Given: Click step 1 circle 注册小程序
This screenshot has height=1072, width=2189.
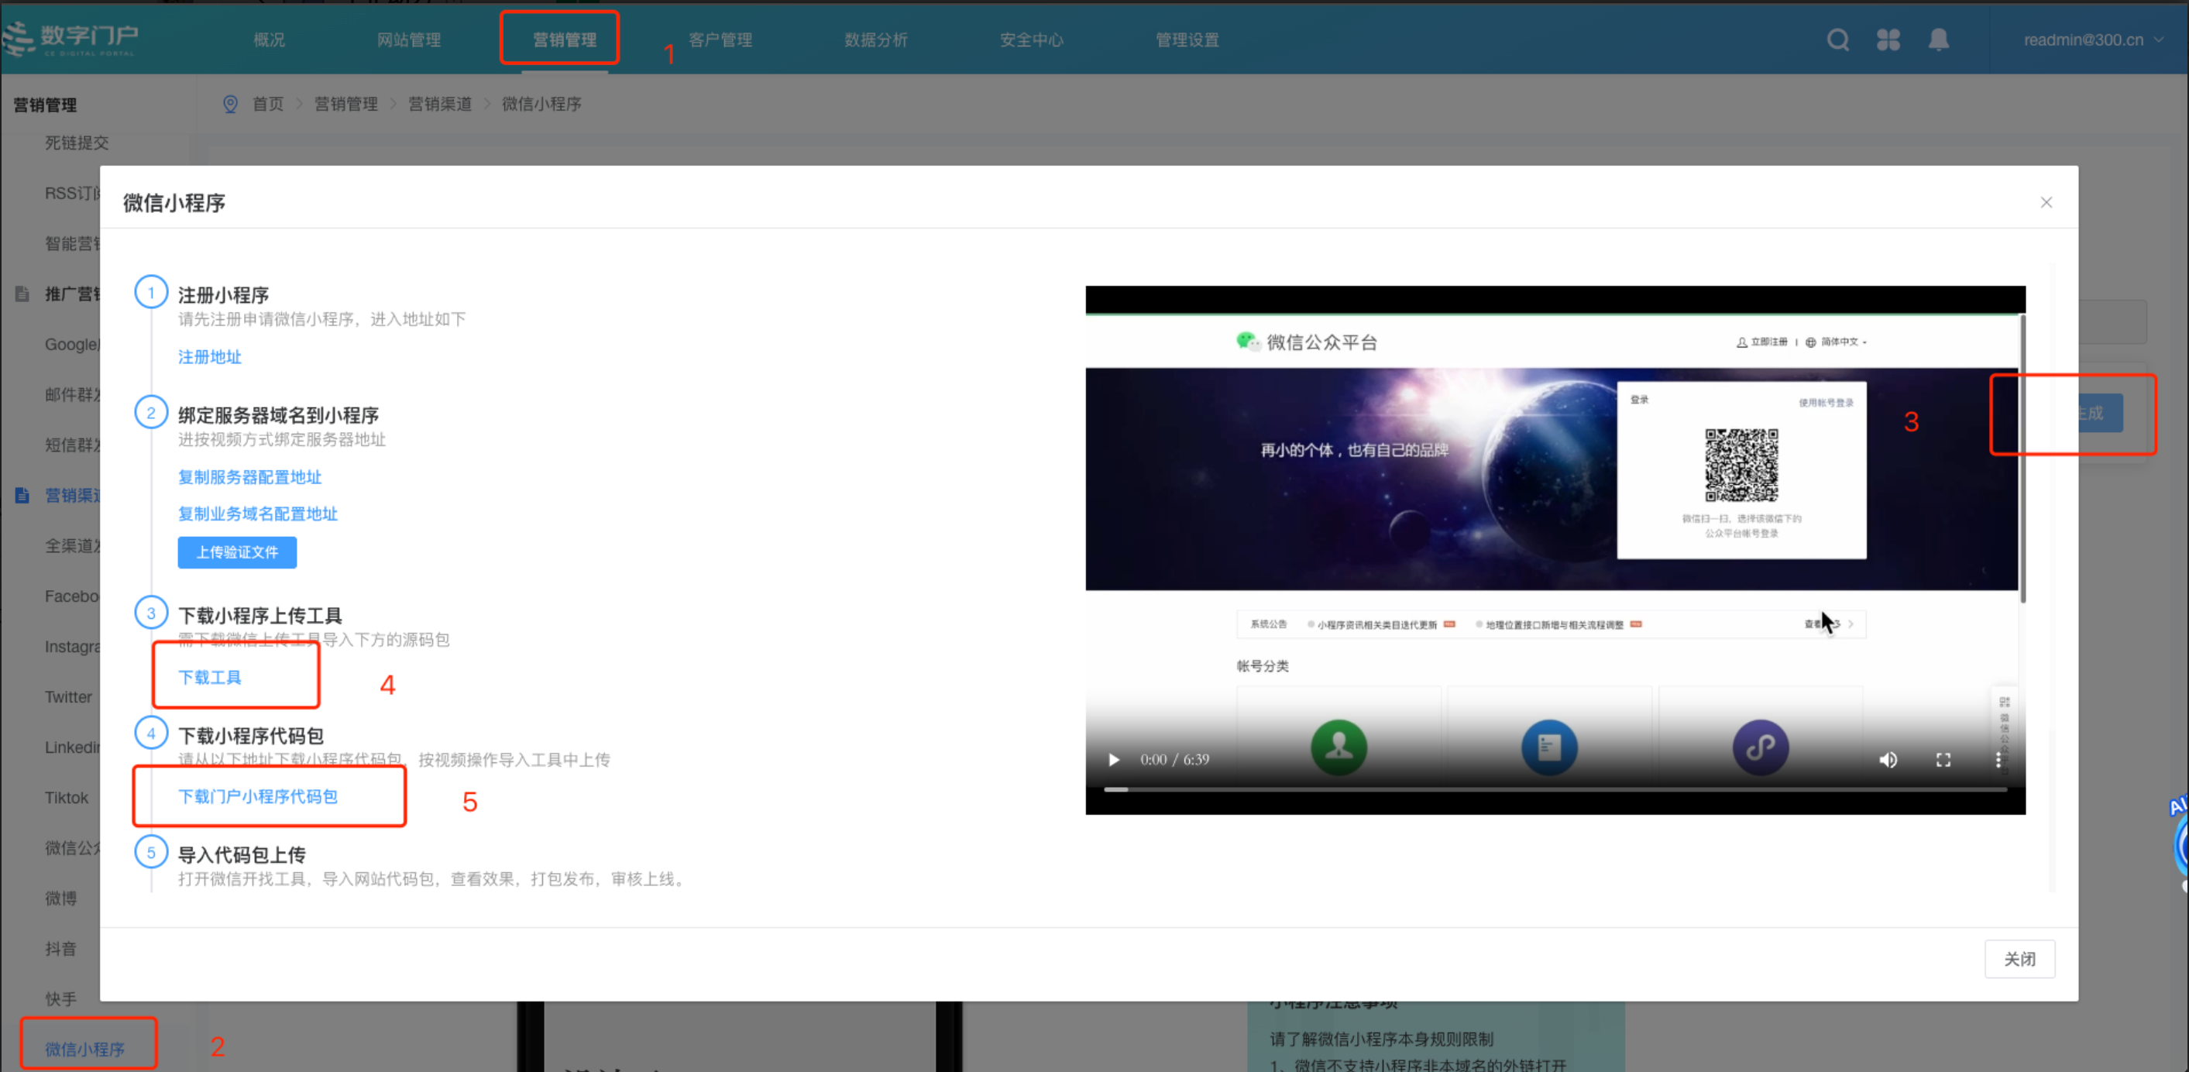Looking at the screenshot, I should point(151,292).
